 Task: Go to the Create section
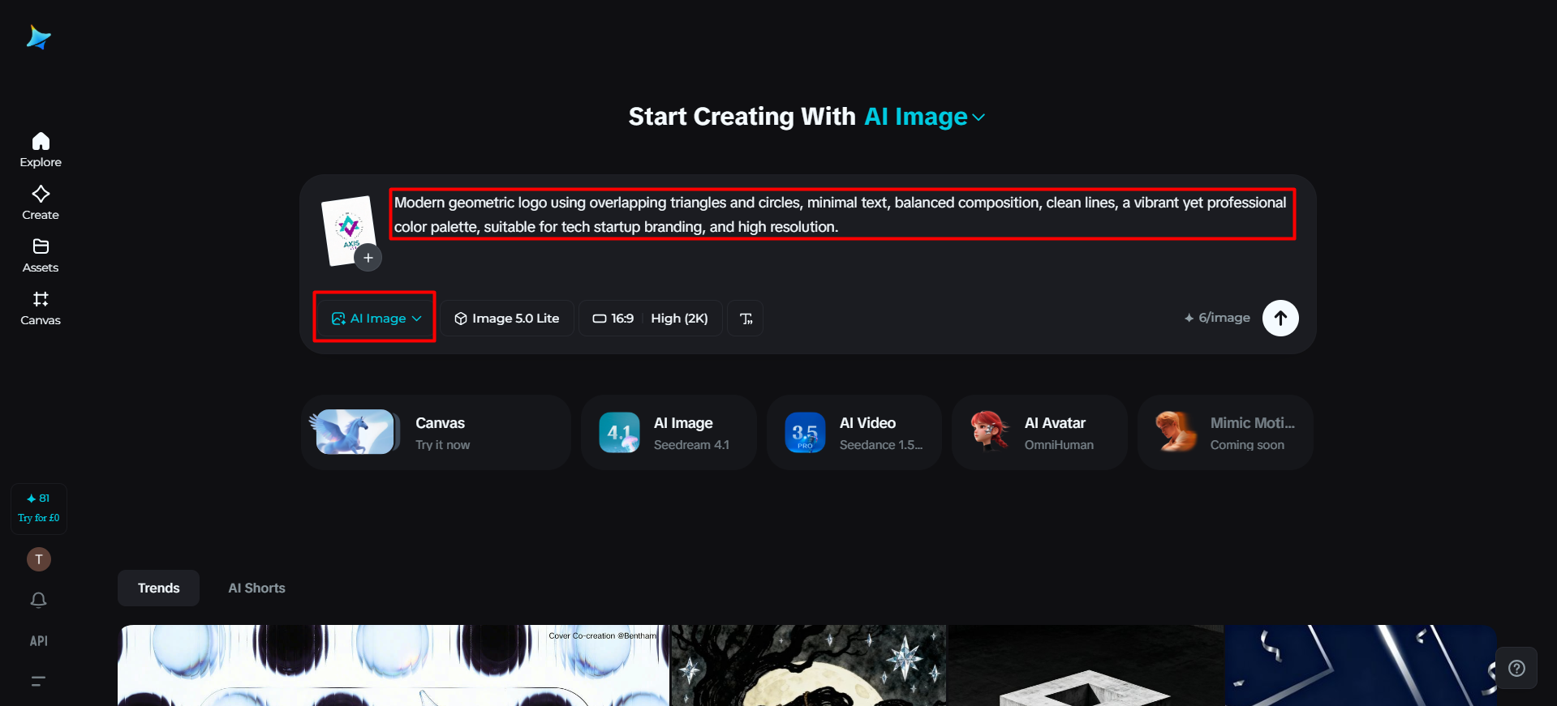(x=41, y=203)
